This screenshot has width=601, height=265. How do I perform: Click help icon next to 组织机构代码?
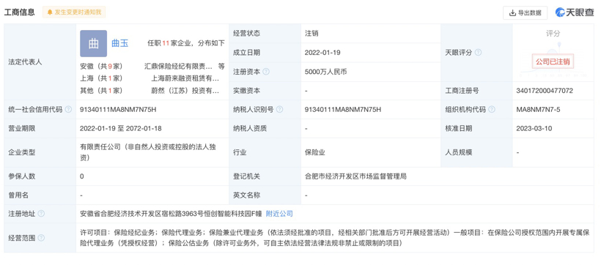point(492,110)
